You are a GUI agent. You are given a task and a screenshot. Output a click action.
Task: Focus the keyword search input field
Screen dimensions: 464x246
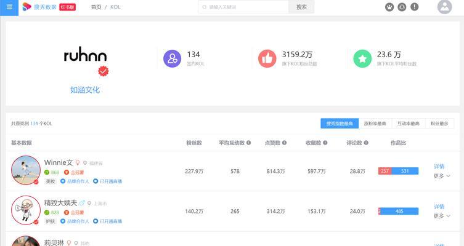243,7
